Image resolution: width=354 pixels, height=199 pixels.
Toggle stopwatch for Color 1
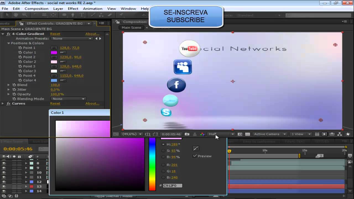tap(20, 53)
